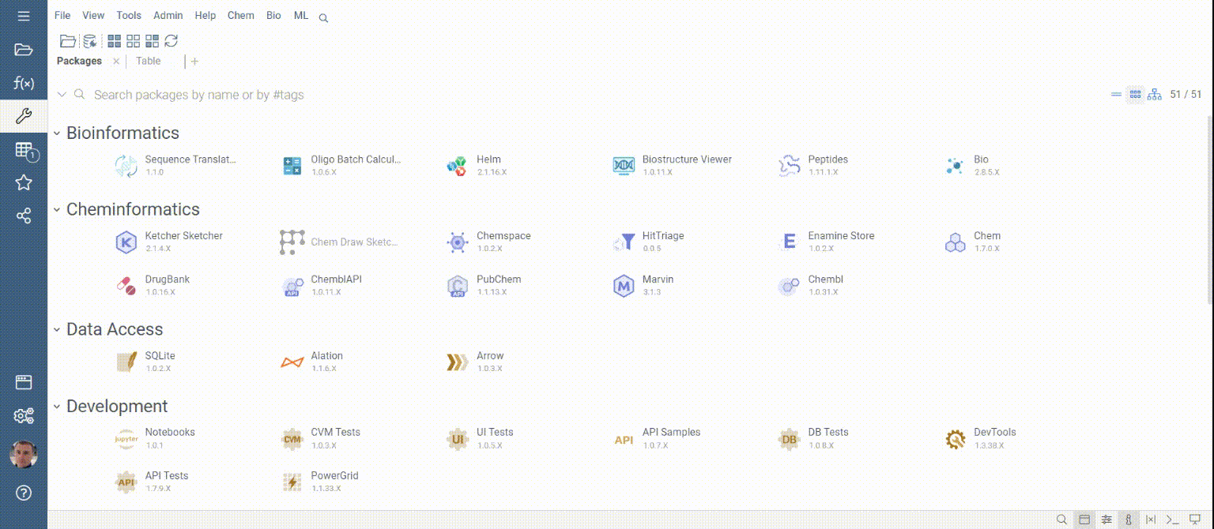Image resolution: width=1214 pixels, height=529 pixels.
Task: Click the user profile avatar
Action: [24, 454]
